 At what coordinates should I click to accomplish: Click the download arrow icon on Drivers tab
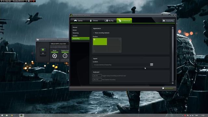tap(91, 20)
